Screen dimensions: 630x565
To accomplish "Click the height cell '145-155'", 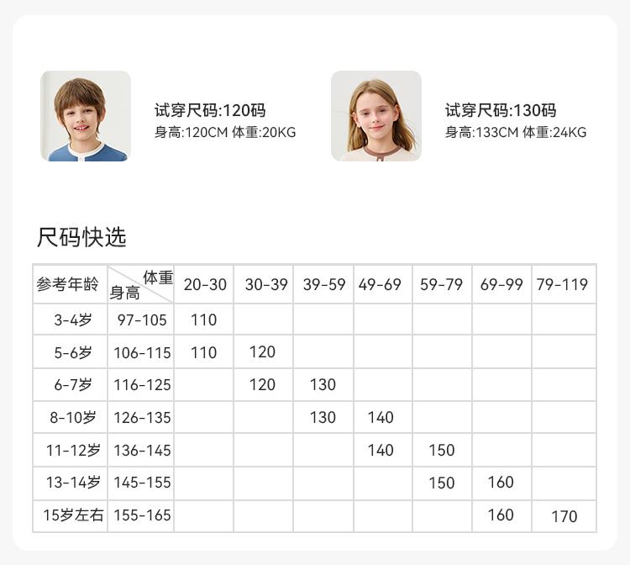I will tap(142, 483).
